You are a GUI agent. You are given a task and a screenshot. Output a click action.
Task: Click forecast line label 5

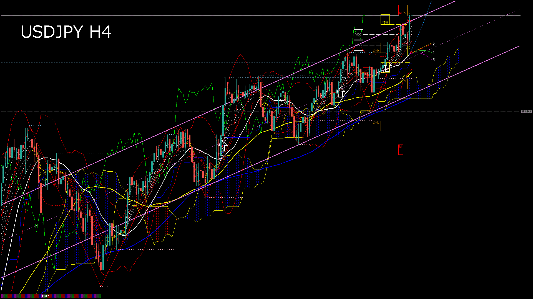(x=434, y=60)
